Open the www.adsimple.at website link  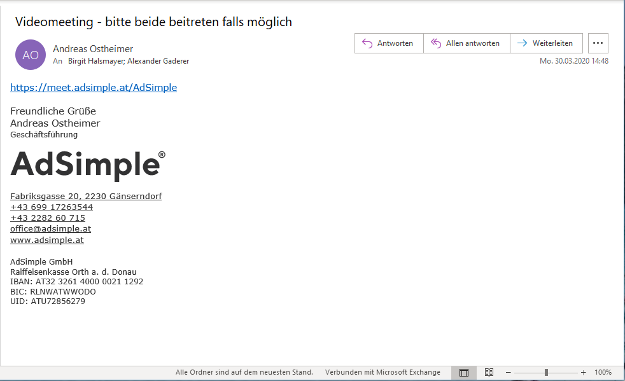[x=47, y=240]
